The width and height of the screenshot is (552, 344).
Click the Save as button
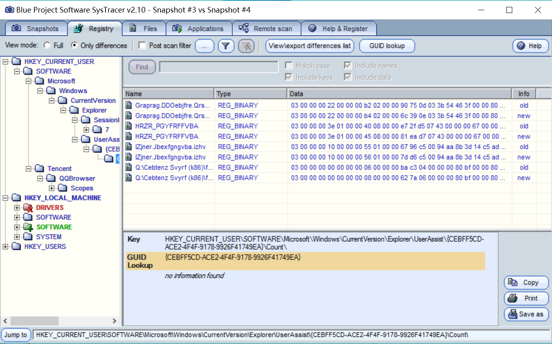[x=526, y=314]
